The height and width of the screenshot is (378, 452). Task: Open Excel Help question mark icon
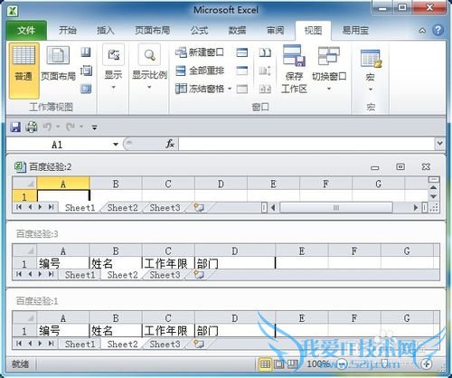(438, 30)
